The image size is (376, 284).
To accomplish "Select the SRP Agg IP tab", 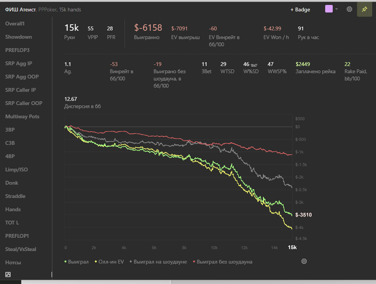I will [18, 63].
